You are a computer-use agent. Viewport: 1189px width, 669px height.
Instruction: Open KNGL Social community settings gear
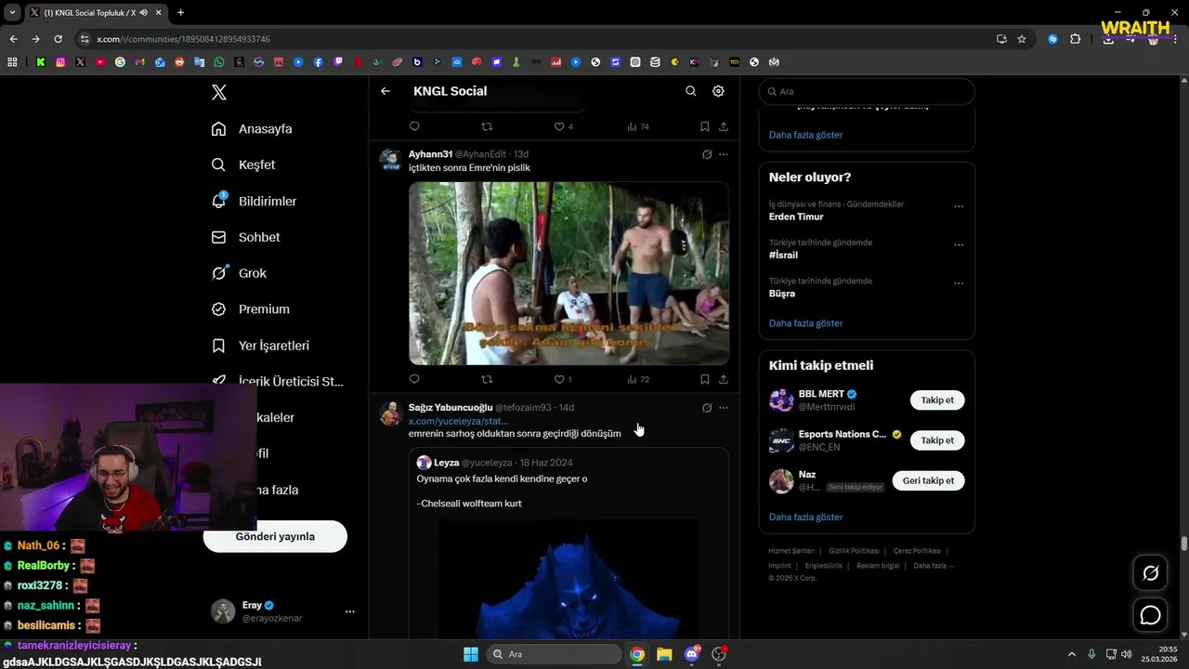coord(718,91)
